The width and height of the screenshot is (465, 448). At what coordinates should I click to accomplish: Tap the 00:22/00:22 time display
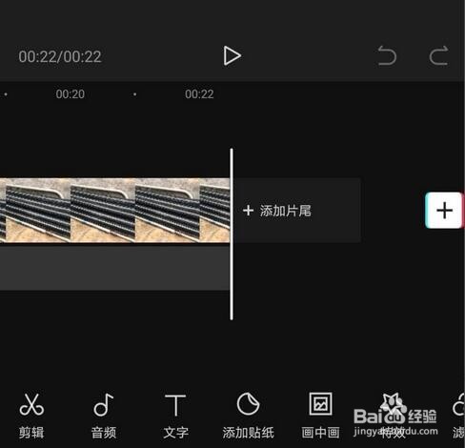[60, 57]
